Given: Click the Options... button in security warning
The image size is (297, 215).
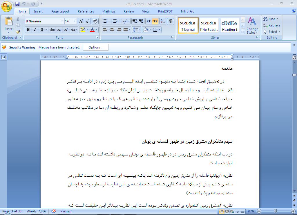Looking at the screenshot, I should point(96,47).
